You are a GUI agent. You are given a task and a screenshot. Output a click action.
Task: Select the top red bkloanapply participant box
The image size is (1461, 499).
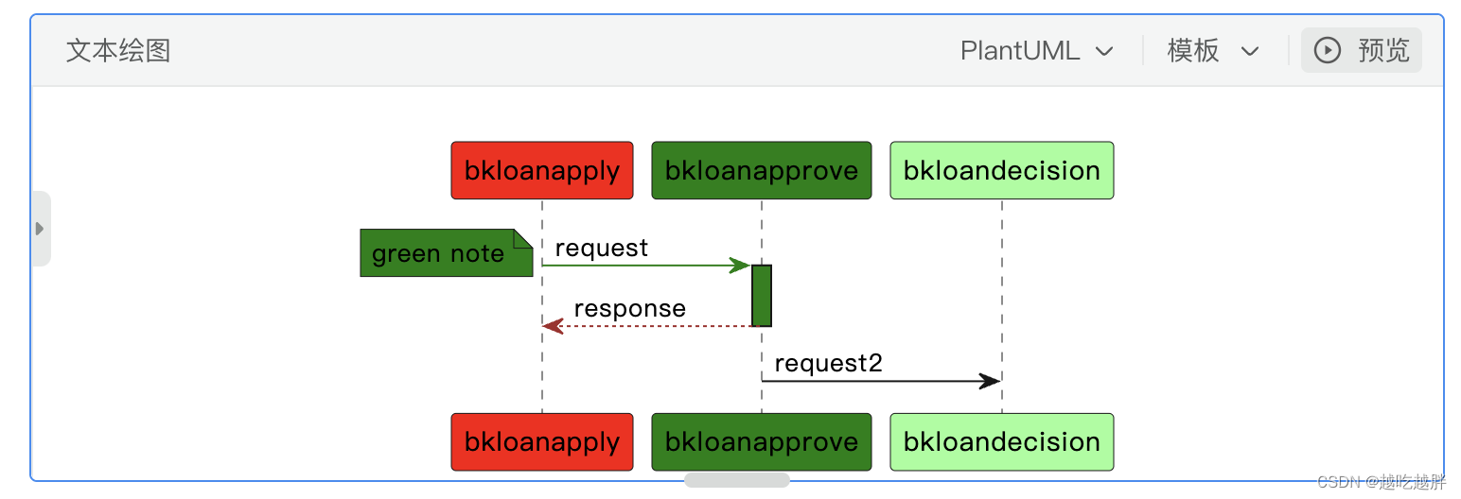[x=541, y=171]
